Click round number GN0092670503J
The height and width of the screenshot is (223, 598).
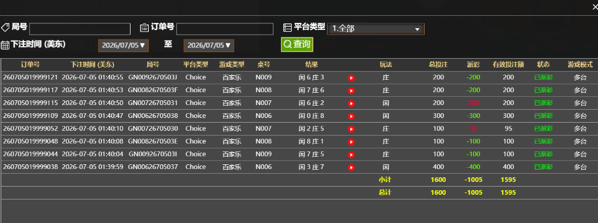(x=152, y=77)
